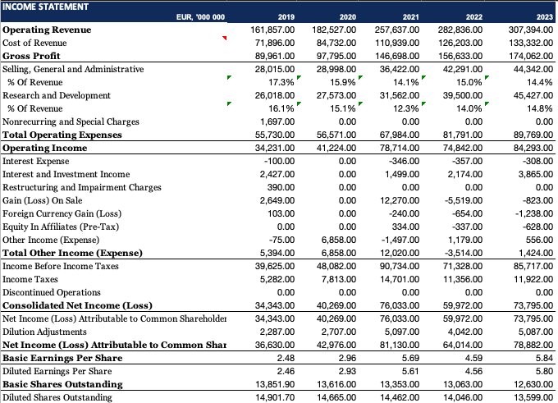The image size is (558, 403).
Task: Click the 2019 column header
Action: click(x=286, y=17)
